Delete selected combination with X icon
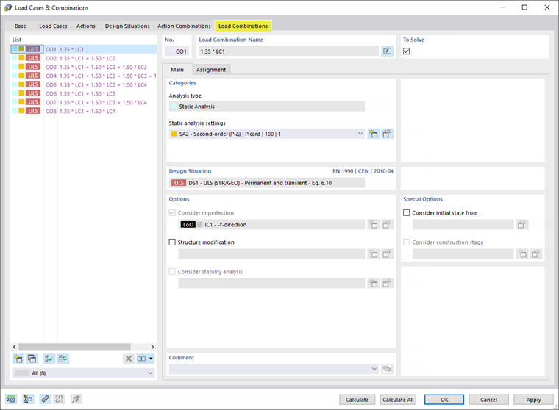This screenshot has width=559, height=410. pos(129,359)
